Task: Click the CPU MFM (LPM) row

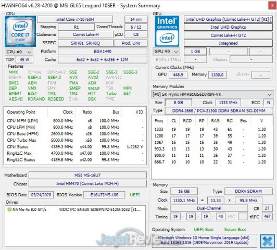Action: coord(75,121)
